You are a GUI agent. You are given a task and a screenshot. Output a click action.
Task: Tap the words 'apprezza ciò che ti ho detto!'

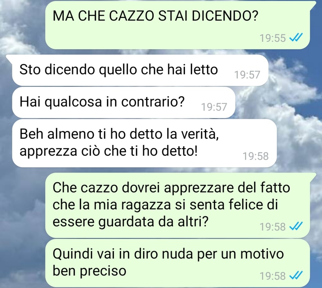108,151
